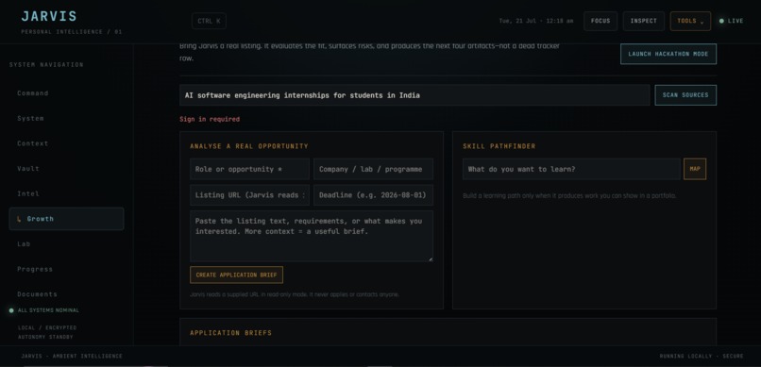Click the What do you want to learn field
This screenshot has width=761, height=367.
571,169
